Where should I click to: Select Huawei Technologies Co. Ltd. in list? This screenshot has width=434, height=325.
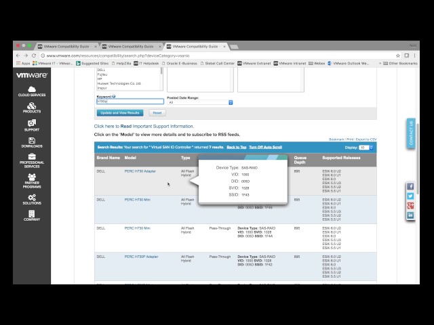coord(119,83)
